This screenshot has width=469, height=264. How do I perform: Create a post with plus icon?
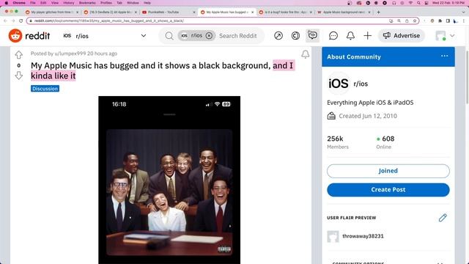pos(367,36)
